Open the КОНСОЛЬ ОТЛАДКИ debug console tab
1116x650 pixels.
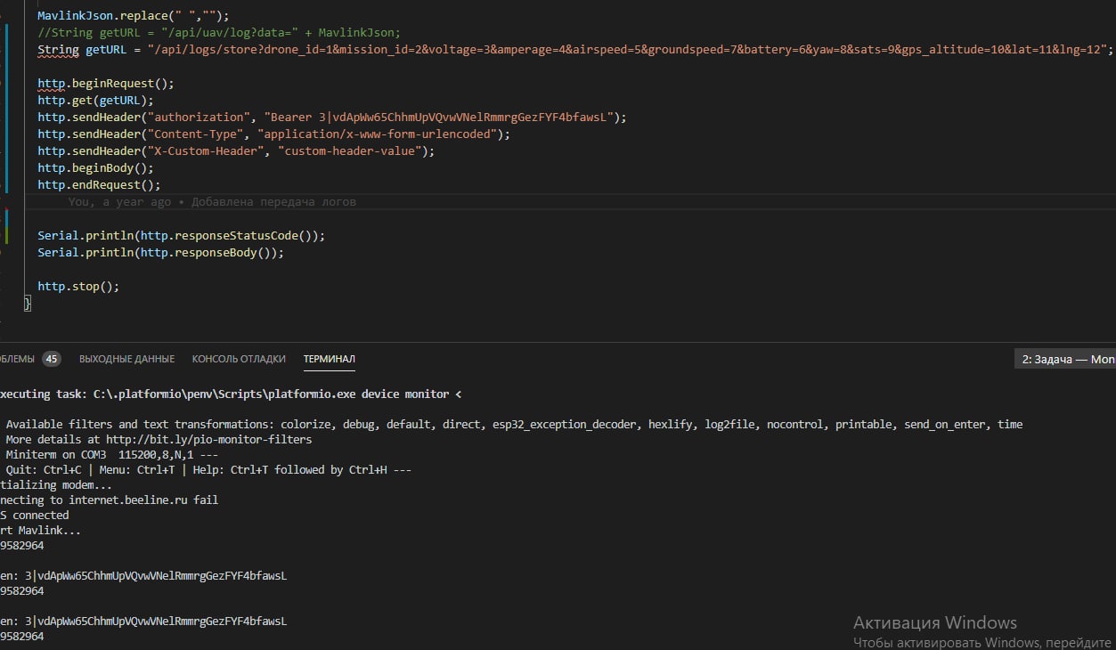[x=239, y=359]
